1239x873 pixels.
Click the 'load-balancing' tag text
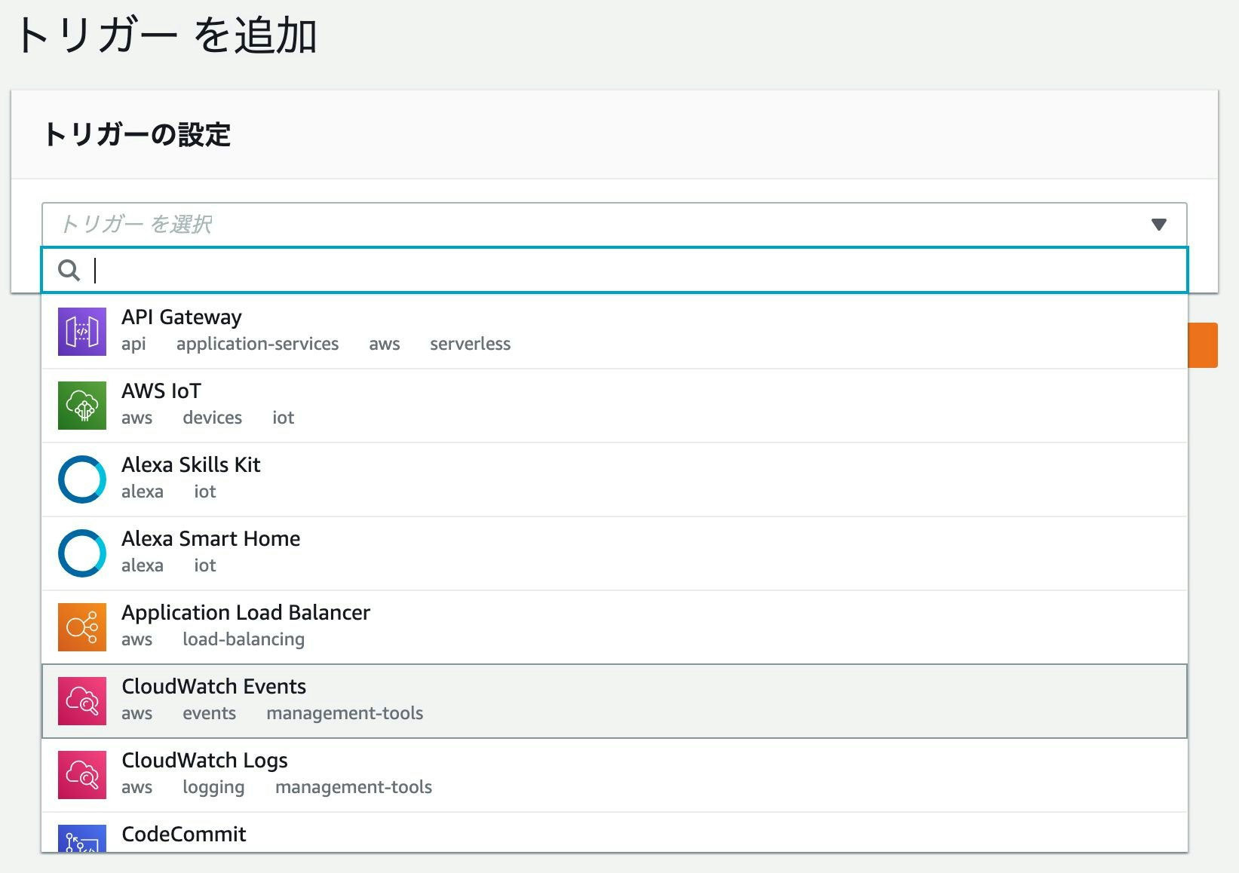[244, 639]
